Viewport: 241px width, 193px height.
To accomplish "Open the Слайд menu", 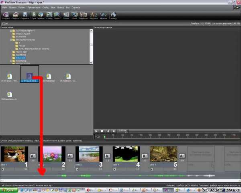I will point(45,7).
